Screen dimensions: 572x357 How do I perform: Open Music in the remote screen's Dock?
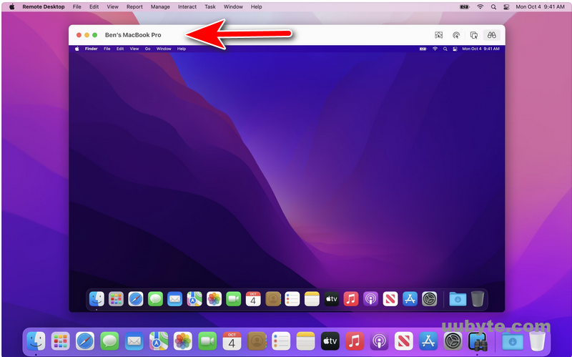coord(351,299)
